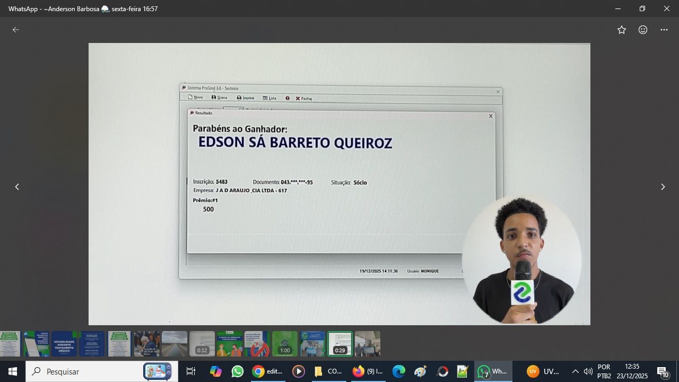Image resolution: width=679 pixels, height=382 pixels.
Task: Show the next media item
Action: click(663, 187)
